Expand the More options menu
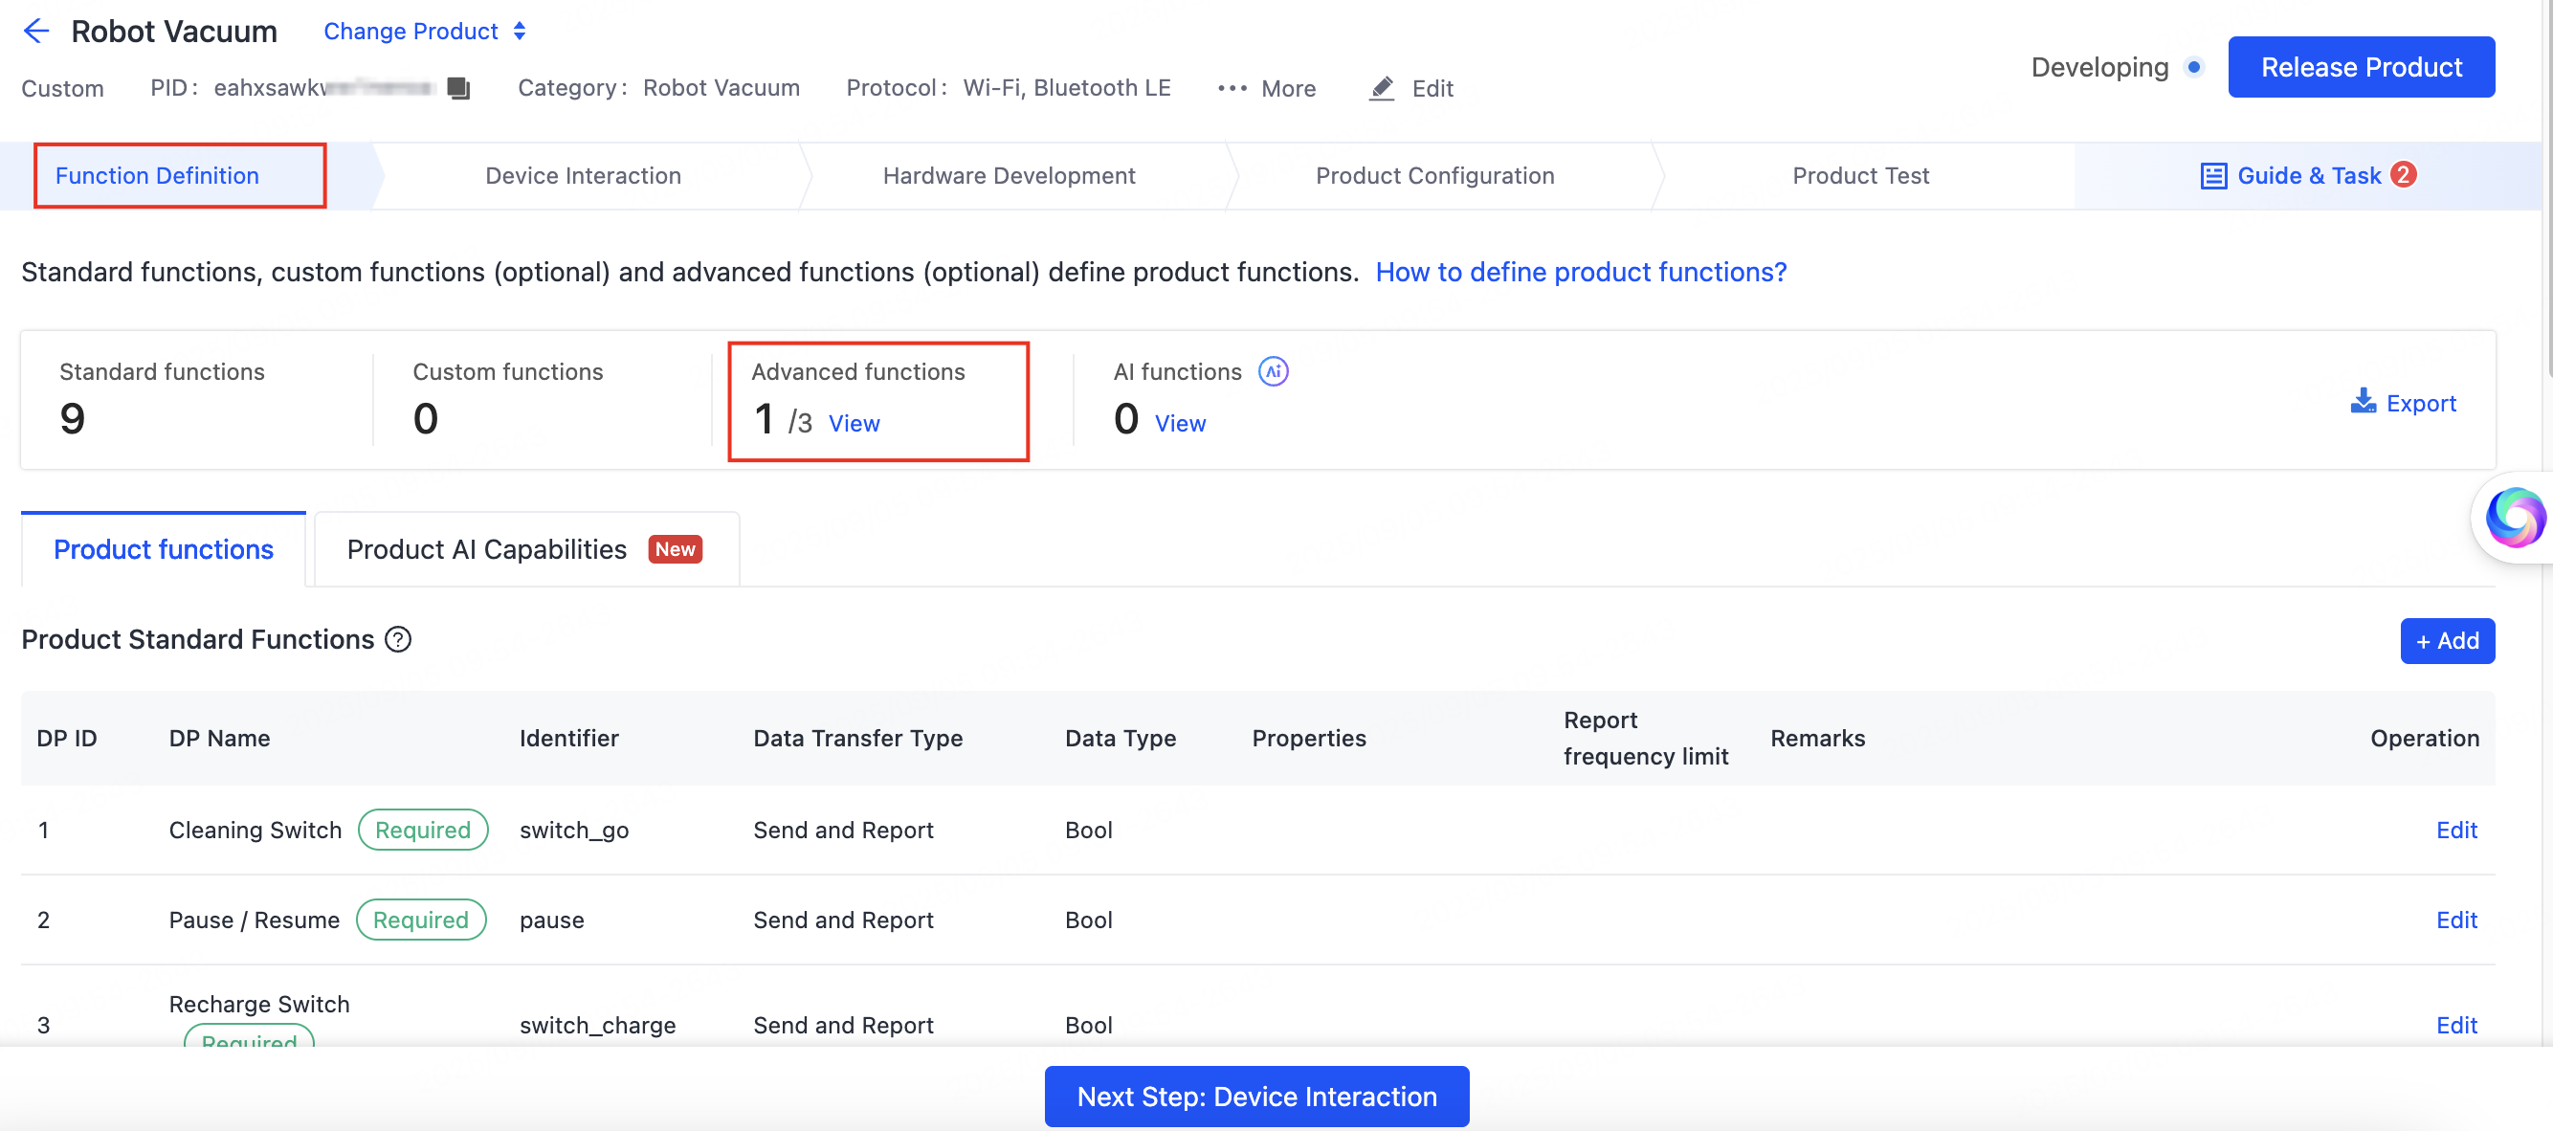This screenshot has height=1131, width=2553. 1267,88
